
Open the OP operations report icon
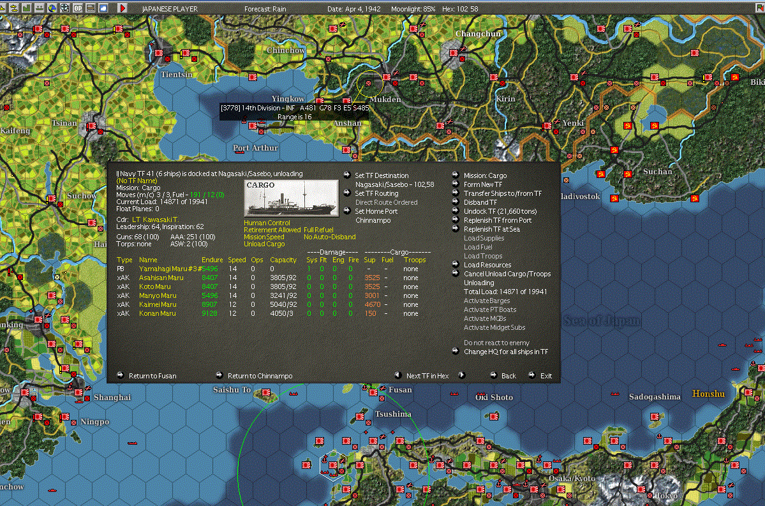click(x=78, y=8)
